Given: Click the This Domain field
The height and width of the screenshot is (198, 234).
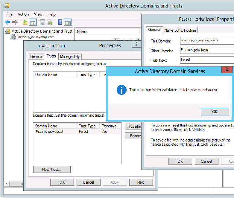Looking at the screenshot, I should 207,41.
